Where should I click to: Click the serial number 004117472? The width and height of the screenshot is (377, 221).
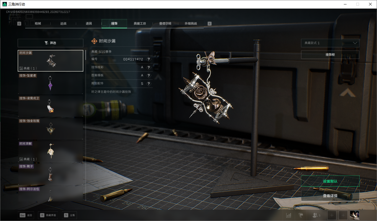133,59
